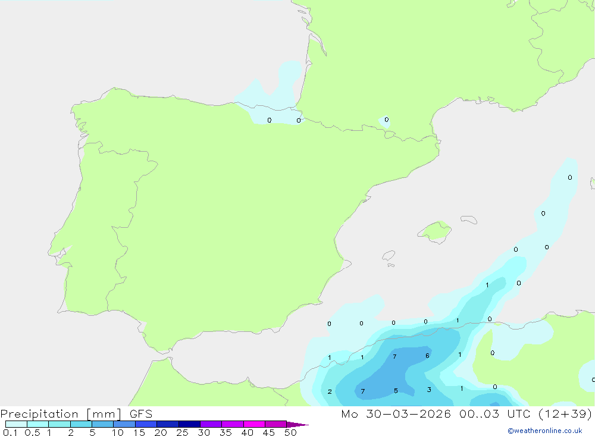The height and width of the screenshot is (436, 595).
Task: Click the "35" legend scale label
Action: [226, 432]
